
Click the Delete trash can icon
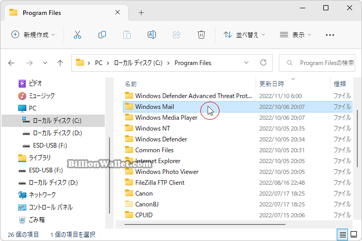pos(201,35)
